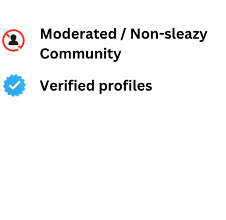226x220 pixels.
Task: Click the hyphen in 'Non-sleazy'
Action: (161, 35)
